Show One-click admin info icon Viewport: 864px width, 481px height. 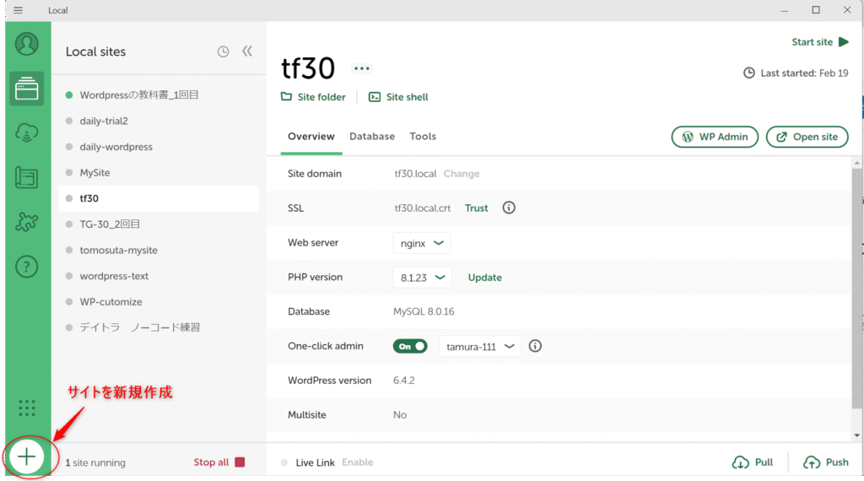(x=535, y=346)
